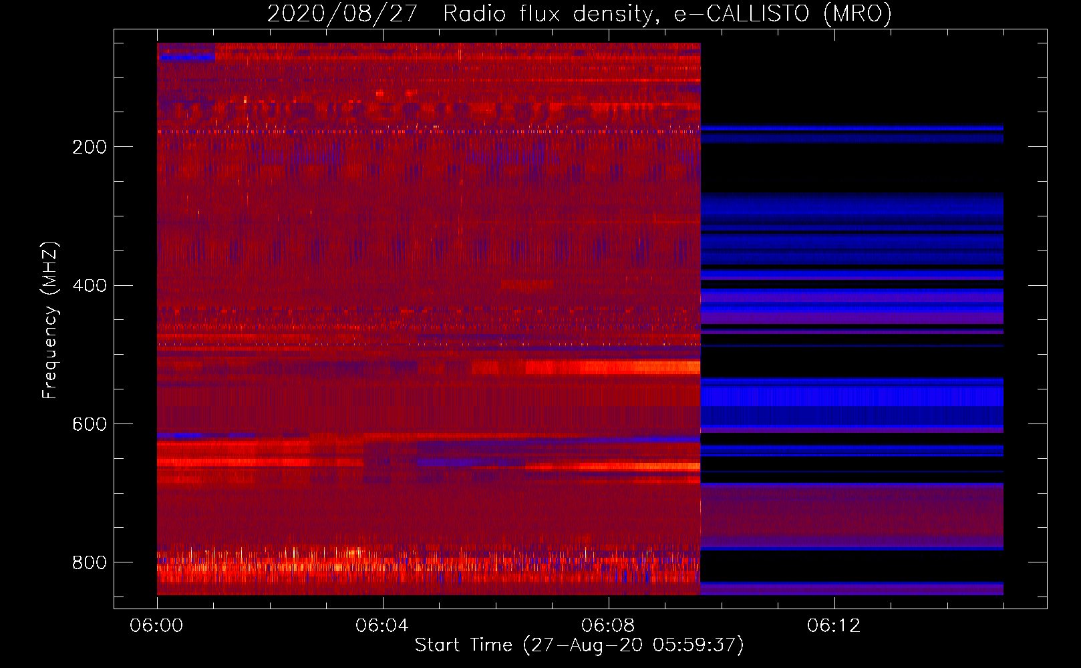The width and height of the screenshot is (1081, 668).
Task: Click the 600 frequency tick label
Action: (90, 424)
